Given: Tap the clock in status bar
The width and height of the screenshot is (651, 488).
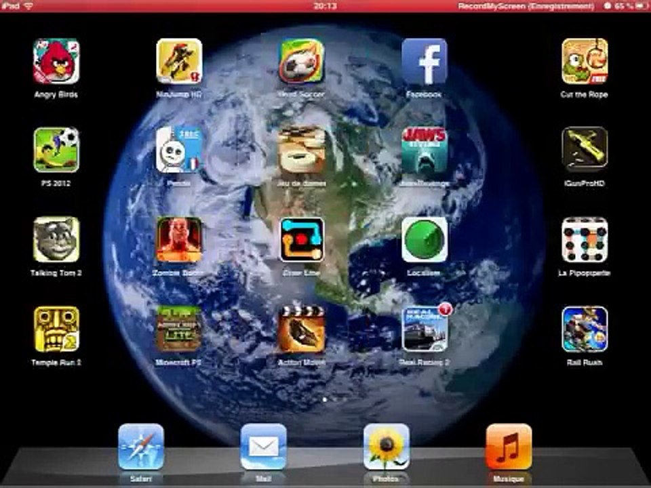Looking at the screenshot, I should (325, 6).
